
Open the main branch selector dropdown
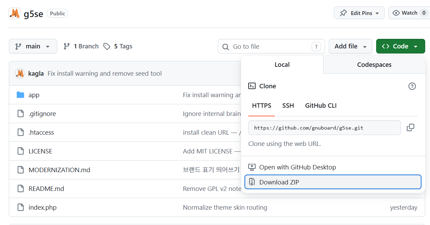(x=33, y=46)
